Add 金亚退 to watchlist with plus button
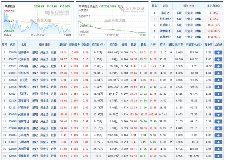 pyautogui.click(x=218, y=80)
